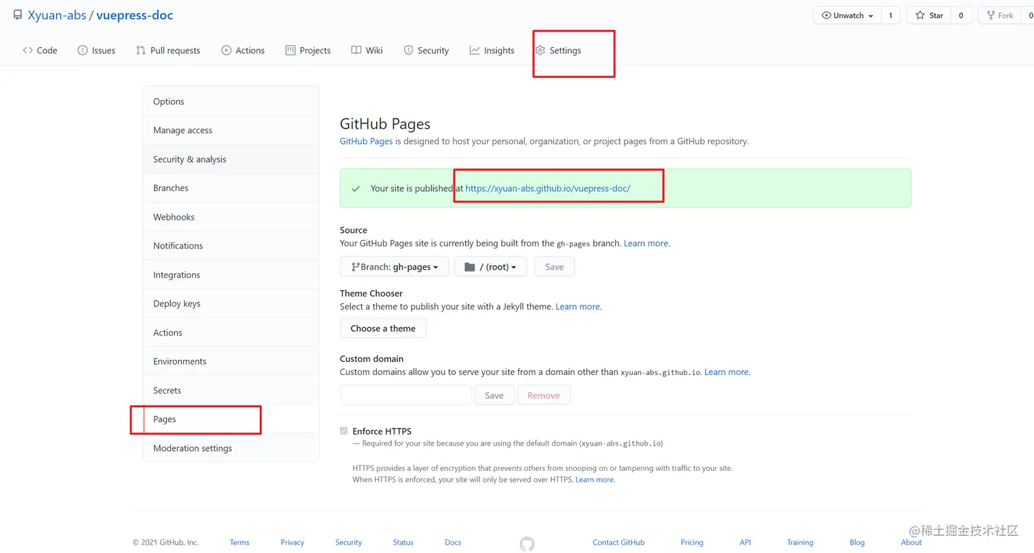
Task: Click the GitHub Pages documentation link
Action: tap(366, 141)
